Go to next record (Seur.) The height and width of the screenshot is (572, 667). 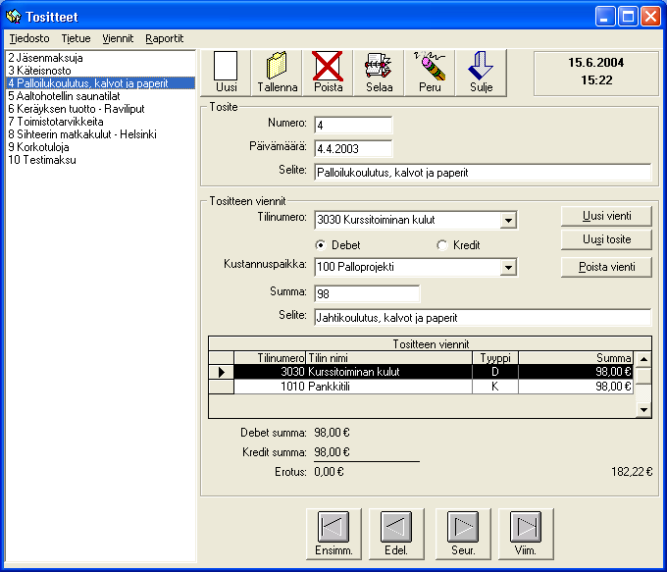tap(463, 534)
